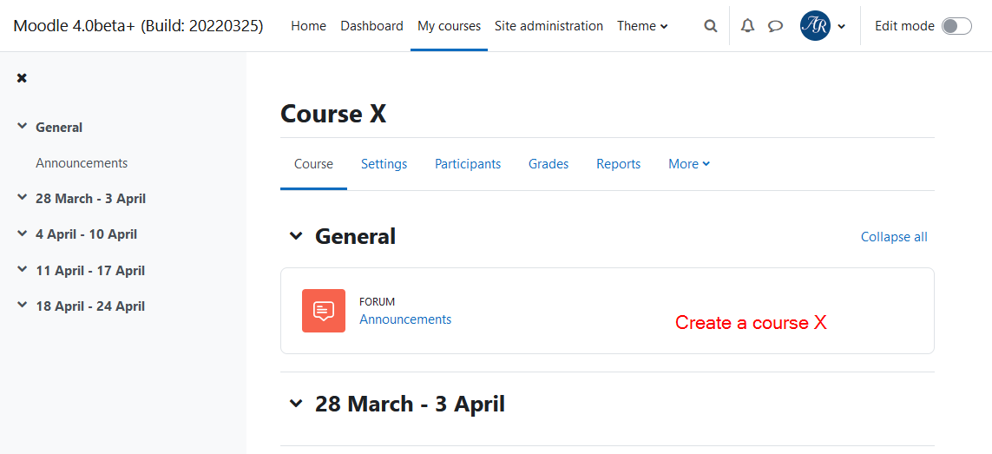
Task: Toggle Edit mode switch
Action: (956, 26)
